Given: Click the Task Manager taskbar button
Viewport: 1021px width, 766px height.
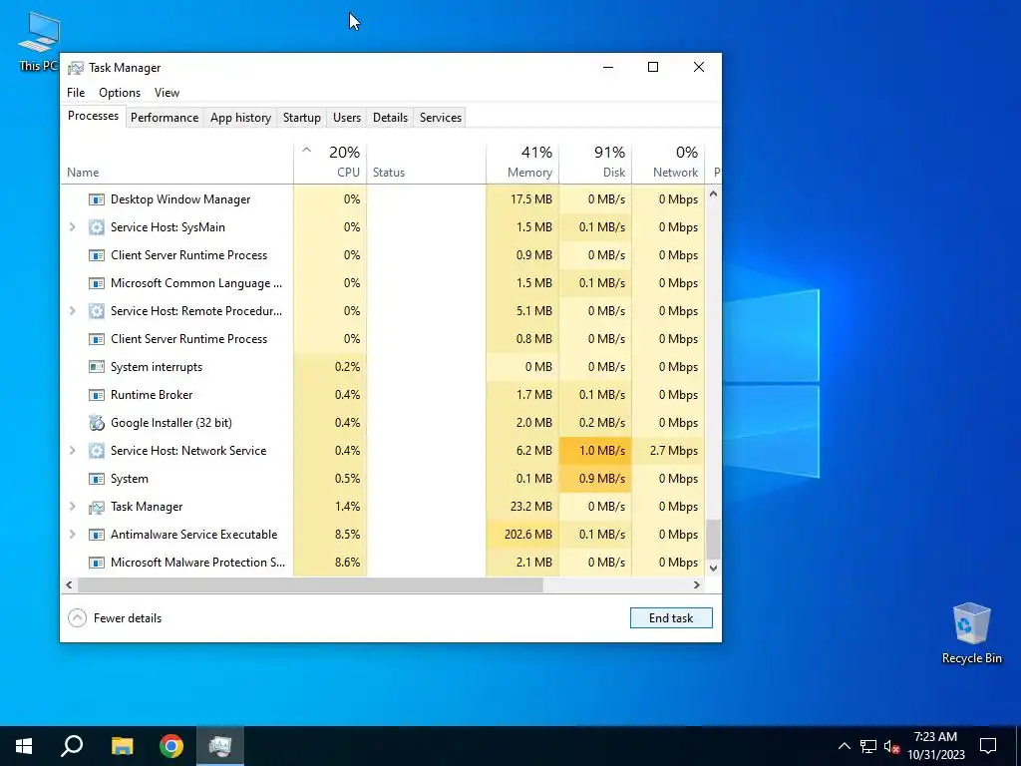Looking at the screenshot, I should [220, 746].
